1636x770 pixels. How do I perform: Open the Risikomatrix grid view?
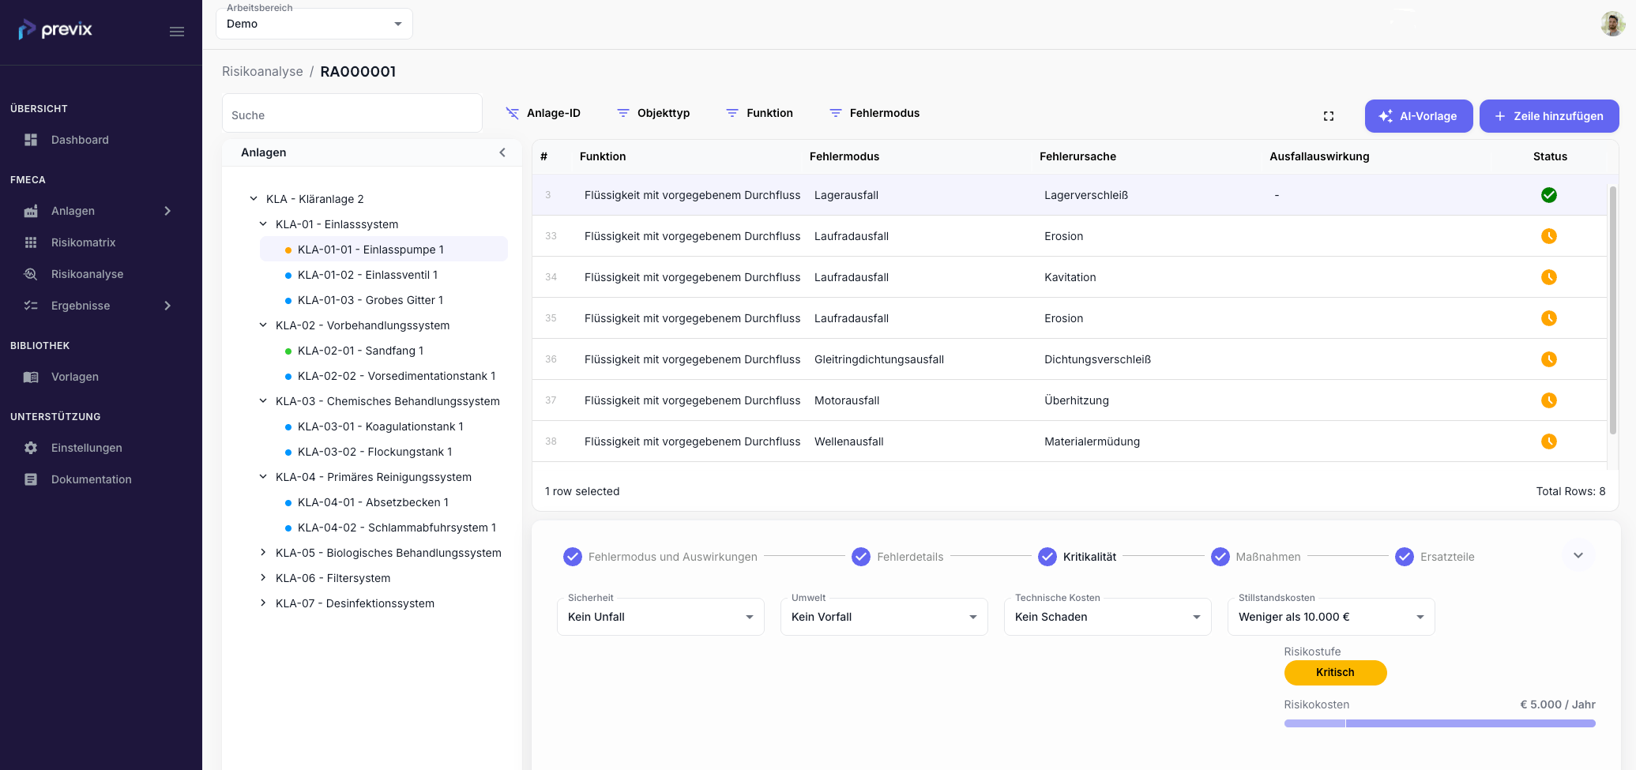tap(83, 242)
